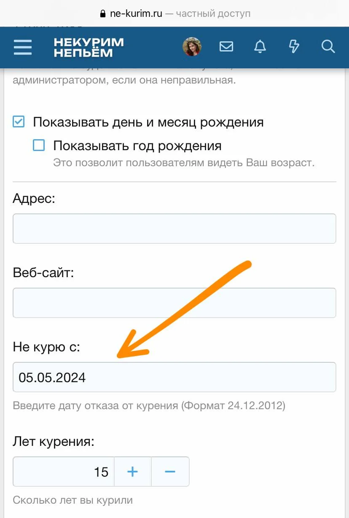The image size is (349, 518).
Task: Check notifications via the bell icon
Action: 260,47
